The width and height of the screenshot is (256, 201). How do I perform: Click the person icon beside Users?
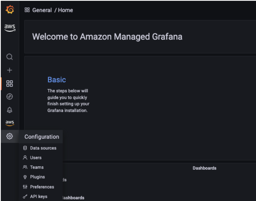pos(25,158)
